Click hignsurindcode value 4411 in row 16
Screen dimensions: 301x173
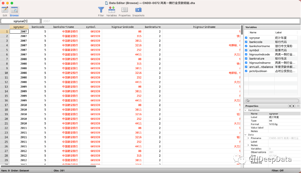[123, 100]
